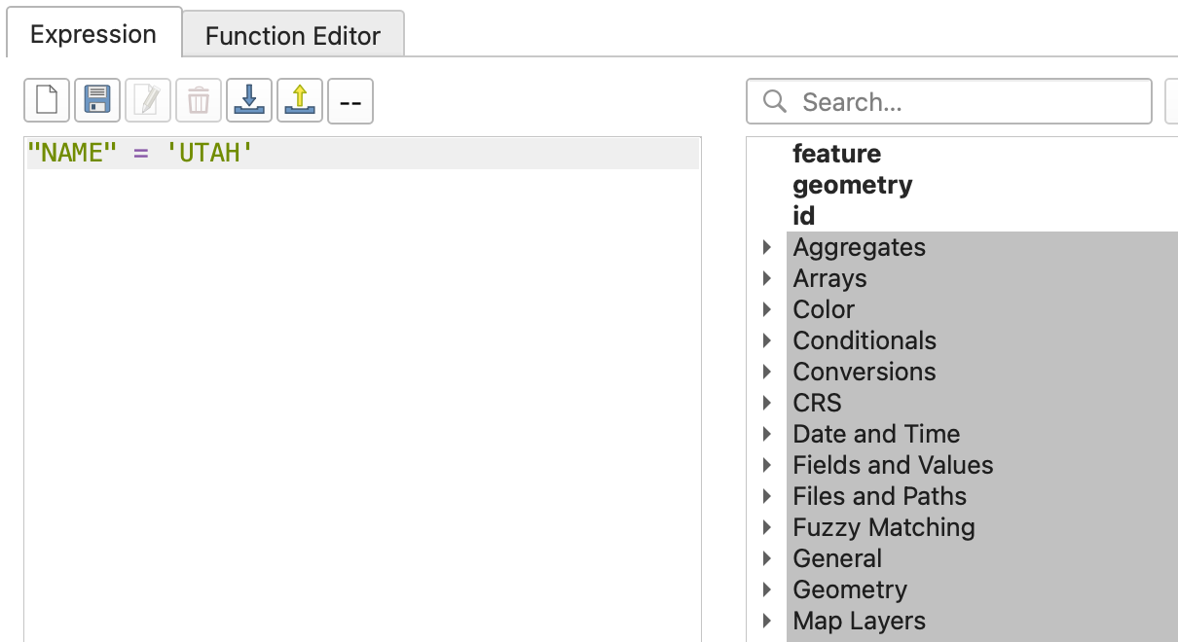The width and height of the screenshot is (1178, 642).
Task: Clear the expression editor with the new file icon
Action: pyautogui.click(x=47, y=100)
